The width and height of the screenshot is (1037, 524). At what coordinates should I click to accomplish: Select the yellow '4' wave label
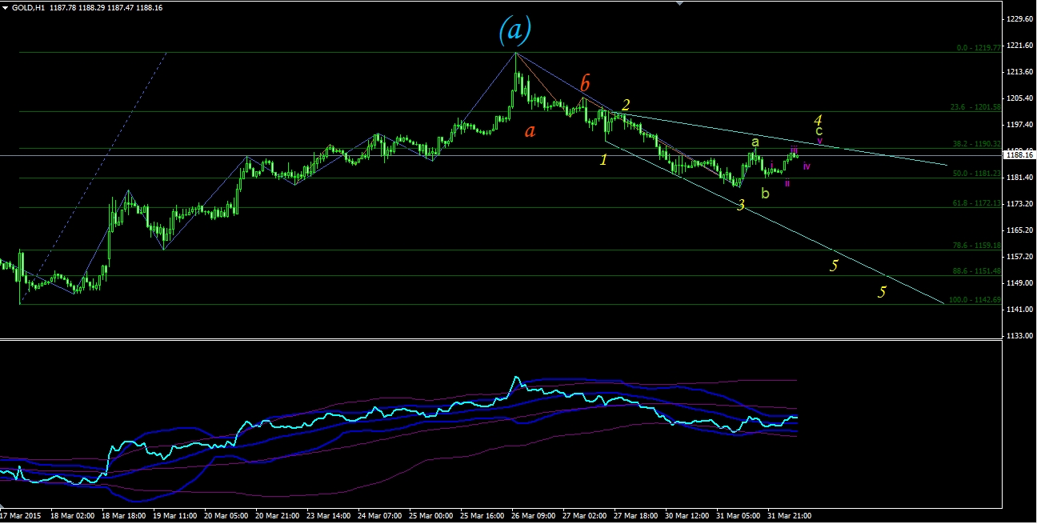pos(819,120)
